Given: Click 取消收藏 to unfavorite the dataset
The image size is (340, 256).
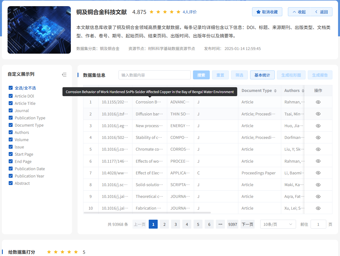Looking at the screenshot, I should coord(267,12).
